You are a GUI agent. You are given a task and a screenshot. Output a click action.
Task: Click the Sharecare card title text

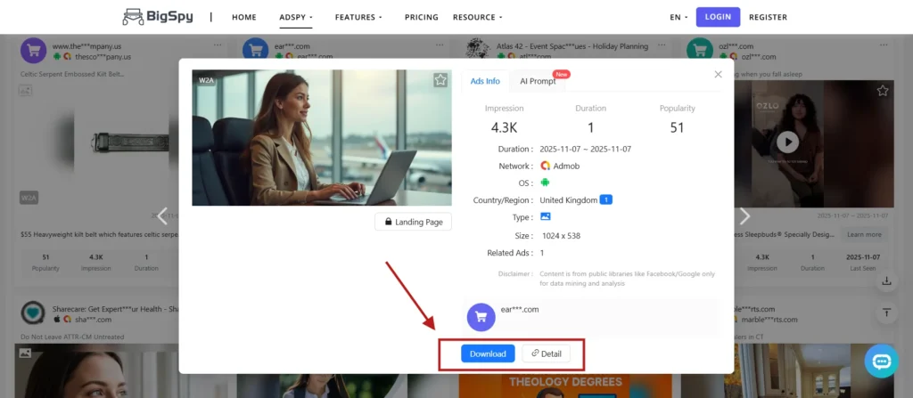(x=116, y=309)
